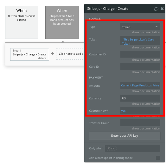
Task: Show documentation under the Token field
Action: click(x=146, y=47)
